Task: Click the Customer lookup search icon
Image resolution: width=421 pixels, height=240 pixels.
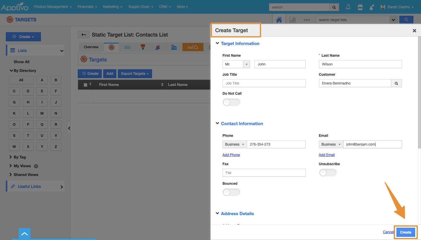Action: pyautogui.click(x=396, y=83)
